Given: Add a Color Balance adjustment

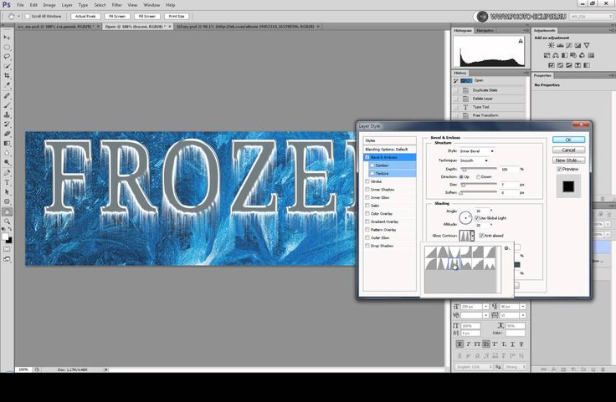Looking at the screenshot, I should [556, 55].
